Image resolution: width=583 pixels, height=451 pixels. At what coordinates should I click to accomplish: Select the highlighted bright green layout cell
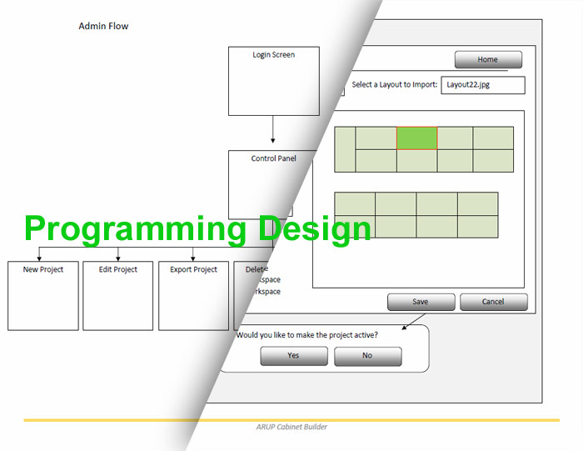coord(416,138)
